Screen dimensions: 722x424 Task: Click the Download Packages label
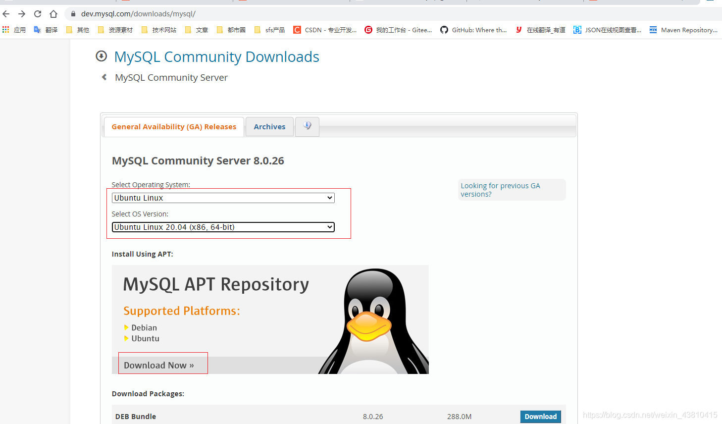[x=148, y=394]
